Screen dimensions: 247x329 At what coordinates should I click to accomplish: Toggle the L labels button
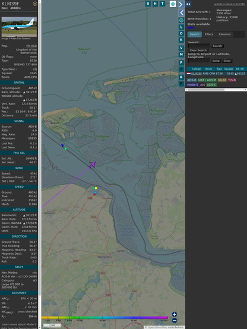(x=181, y=27)
